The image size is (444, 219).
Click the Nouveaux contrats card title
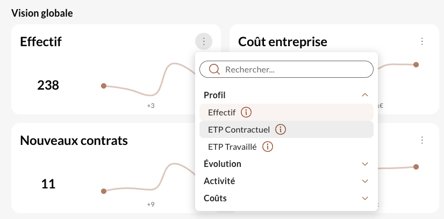(x=74, y=141)
